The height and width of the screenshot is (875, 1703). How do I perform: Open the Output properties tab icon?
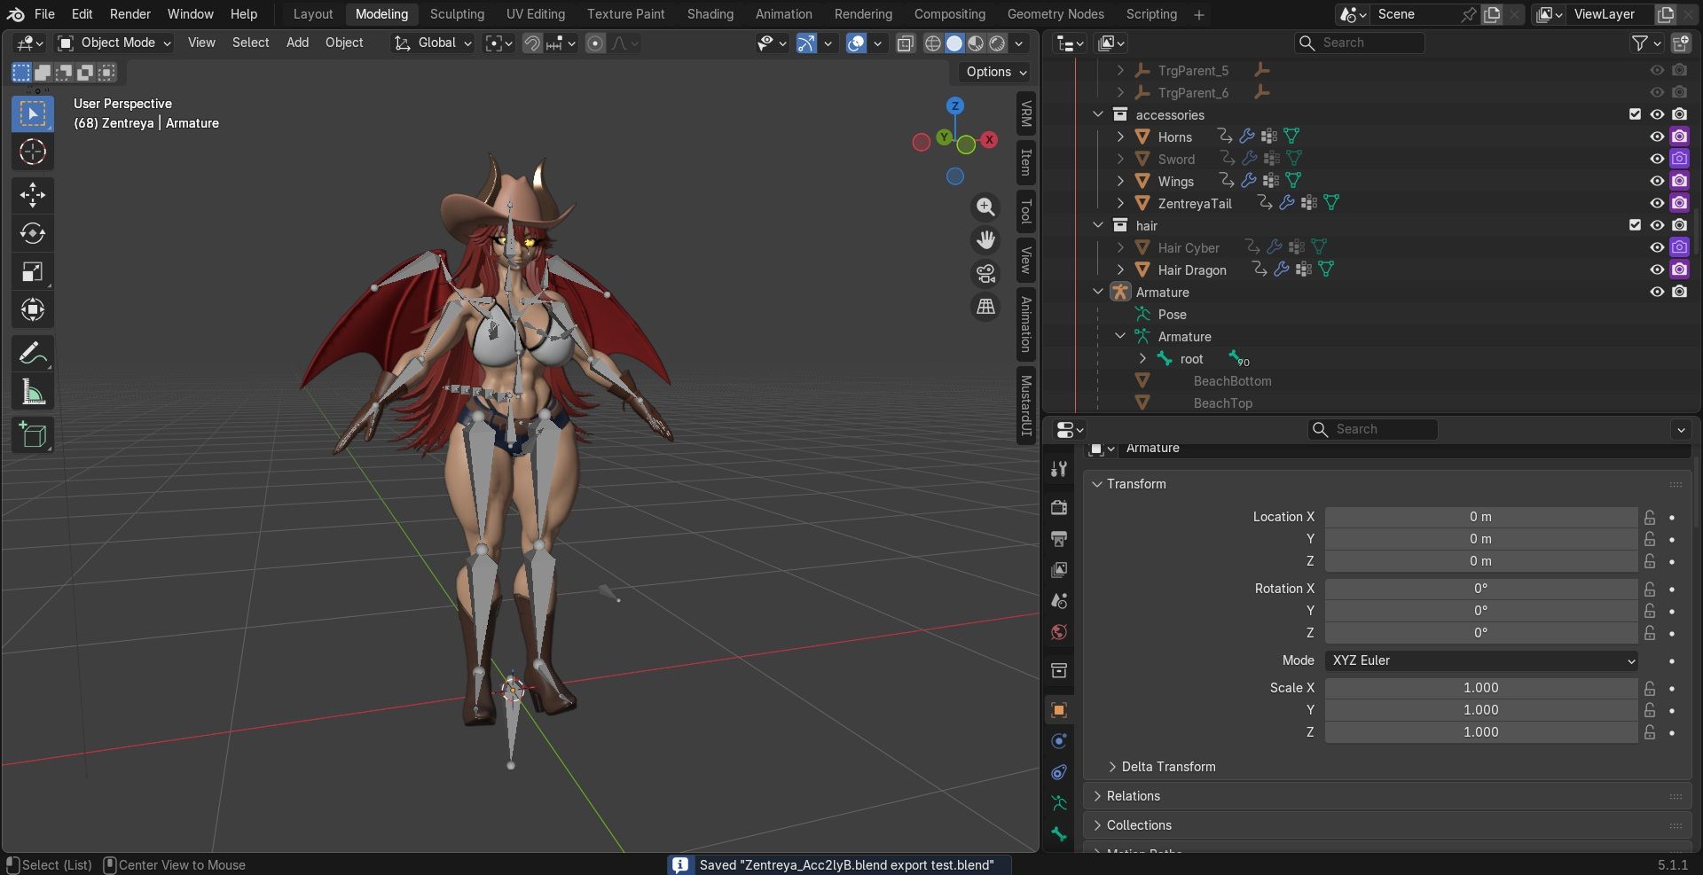[x=1058, y=538]
